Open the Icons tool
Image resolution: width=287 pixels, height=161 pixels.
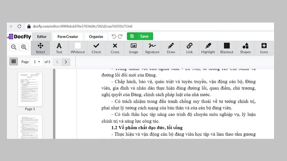click(264, 48)
